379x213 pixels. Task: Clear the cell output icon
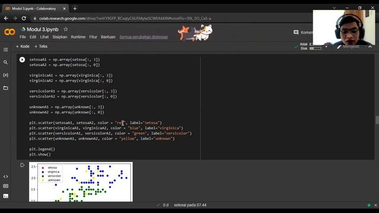pyautogui.click(x=23, y=165)
